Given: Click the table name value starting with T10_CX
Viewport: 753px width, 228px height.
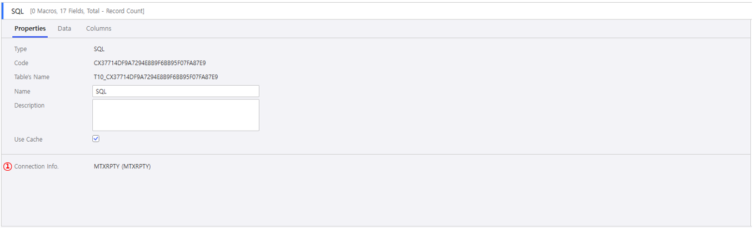Looking at the screenshot, I should pyautogui.click(x=156, y=77).
